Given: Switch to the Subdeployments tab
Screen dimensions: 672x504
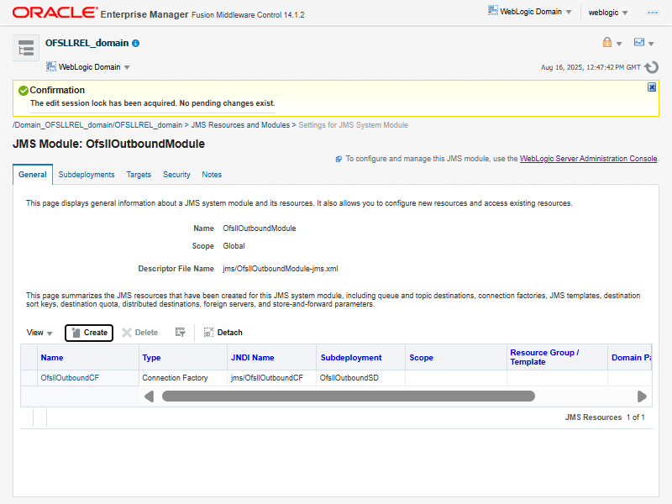Looking at the screenshot, I should click(x=87, y=175).
